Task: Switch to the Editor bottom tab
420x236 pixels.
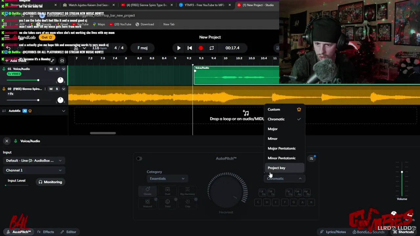Action: click(x=68, y=232)
